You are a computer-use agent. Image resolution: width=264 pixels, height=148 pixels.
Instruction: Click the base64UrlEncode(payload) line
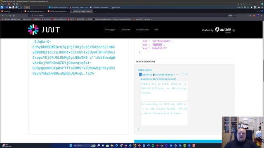pyautogui.click(x=159, y=79)
